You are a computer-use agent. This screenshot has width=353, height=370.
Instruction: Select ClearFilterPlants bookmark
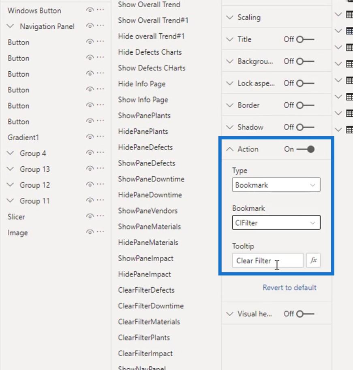point(144,338)
